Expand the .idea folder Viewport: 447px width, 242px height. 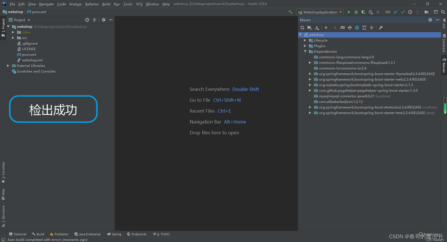click(13, 32)
